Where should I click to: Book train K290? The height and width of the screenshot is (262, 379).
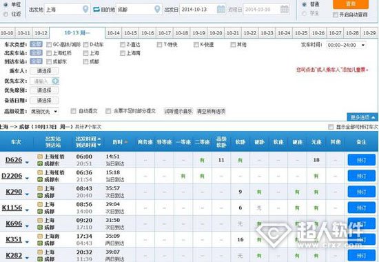pyautogui.click(x=361, y=192)
